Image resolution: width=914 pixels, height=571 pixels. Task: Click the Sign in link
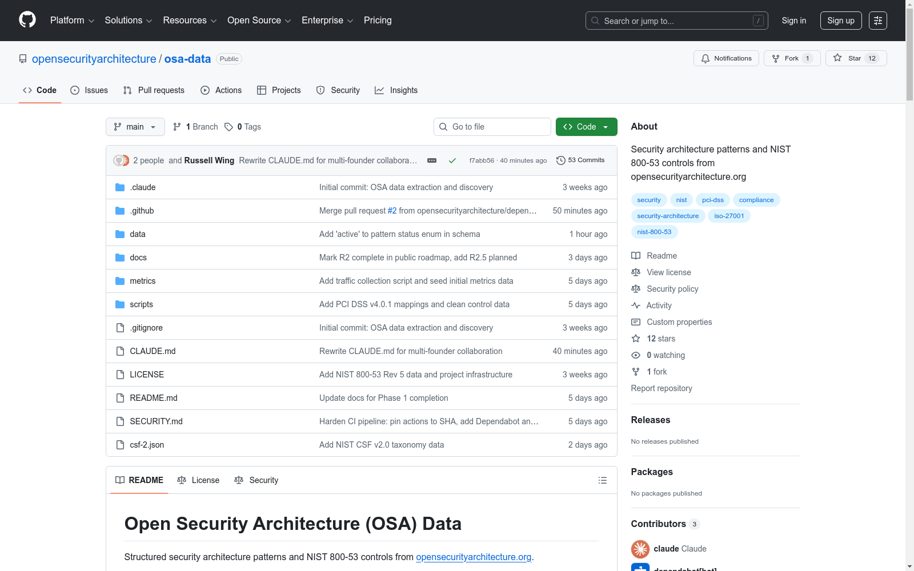pyautogui.click(x=794, y=21)
